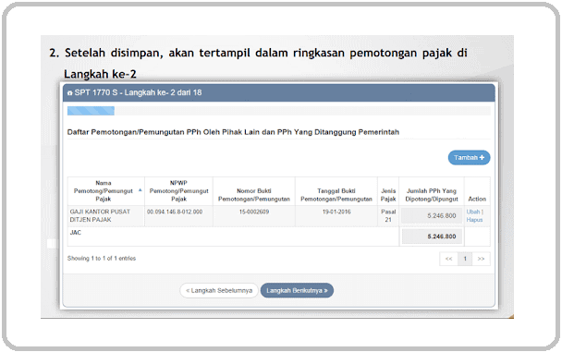Click the NPWP Pemotong/Pemungut Pajak column header
This screenshot has height=352, width=562.
(x=178, y=191)
